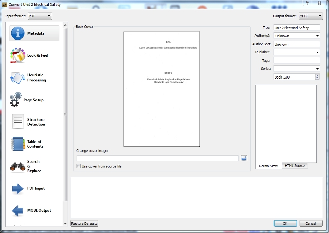Image resolution: width=329 pixels, height=233 pixels.
Task: Click the Title text field
Action: click(x=296, y=28)
